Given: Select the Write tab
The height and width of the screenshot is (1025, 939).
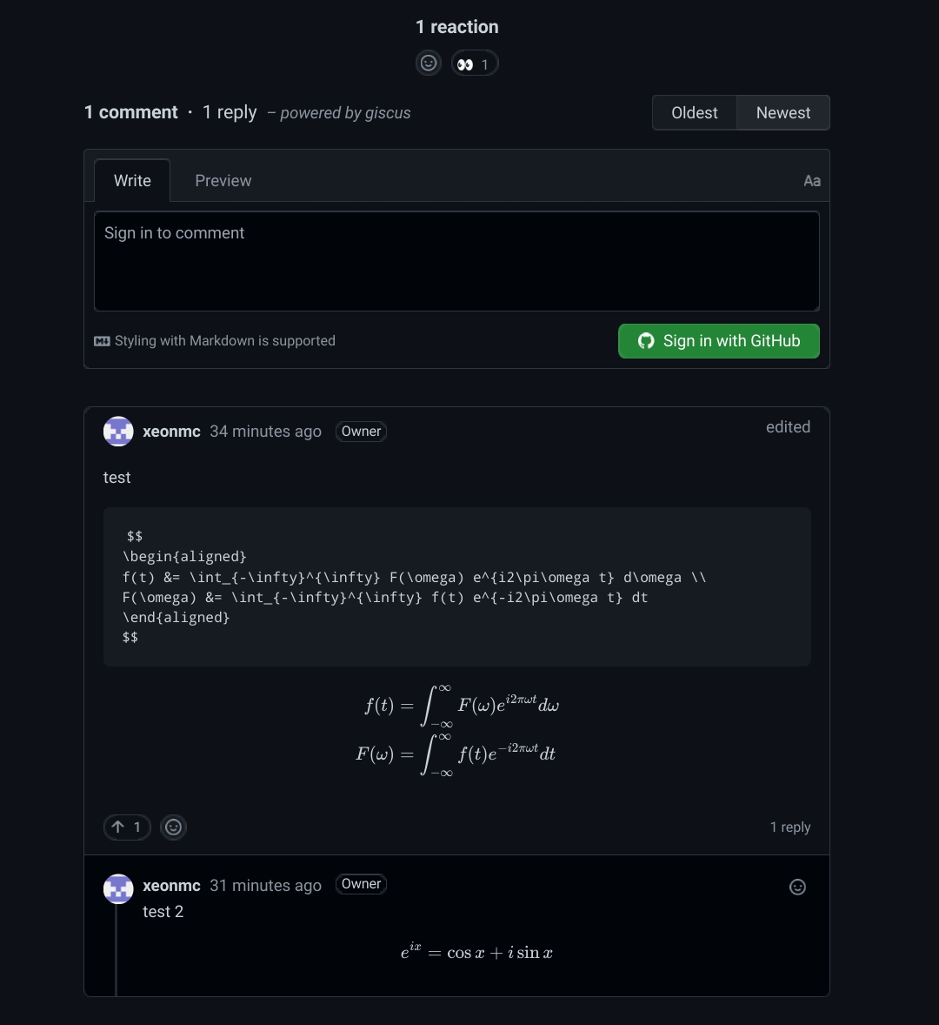Looking at the screenshot, I should (x=132, y=180).
